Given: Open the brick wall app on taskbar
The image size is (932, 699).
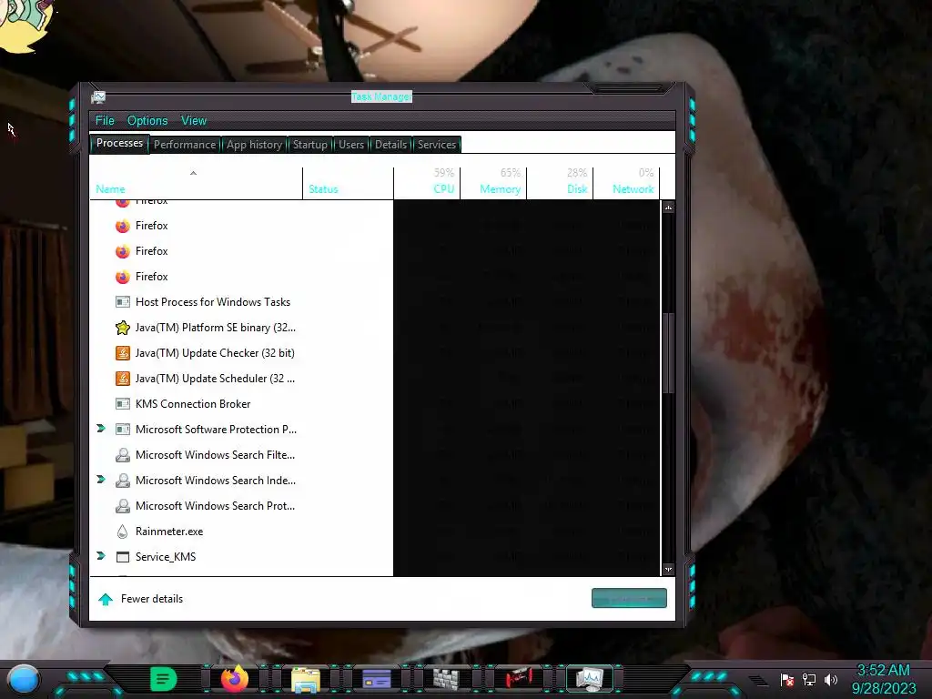Looking at the screenshot, I should [x=446, y=678].
